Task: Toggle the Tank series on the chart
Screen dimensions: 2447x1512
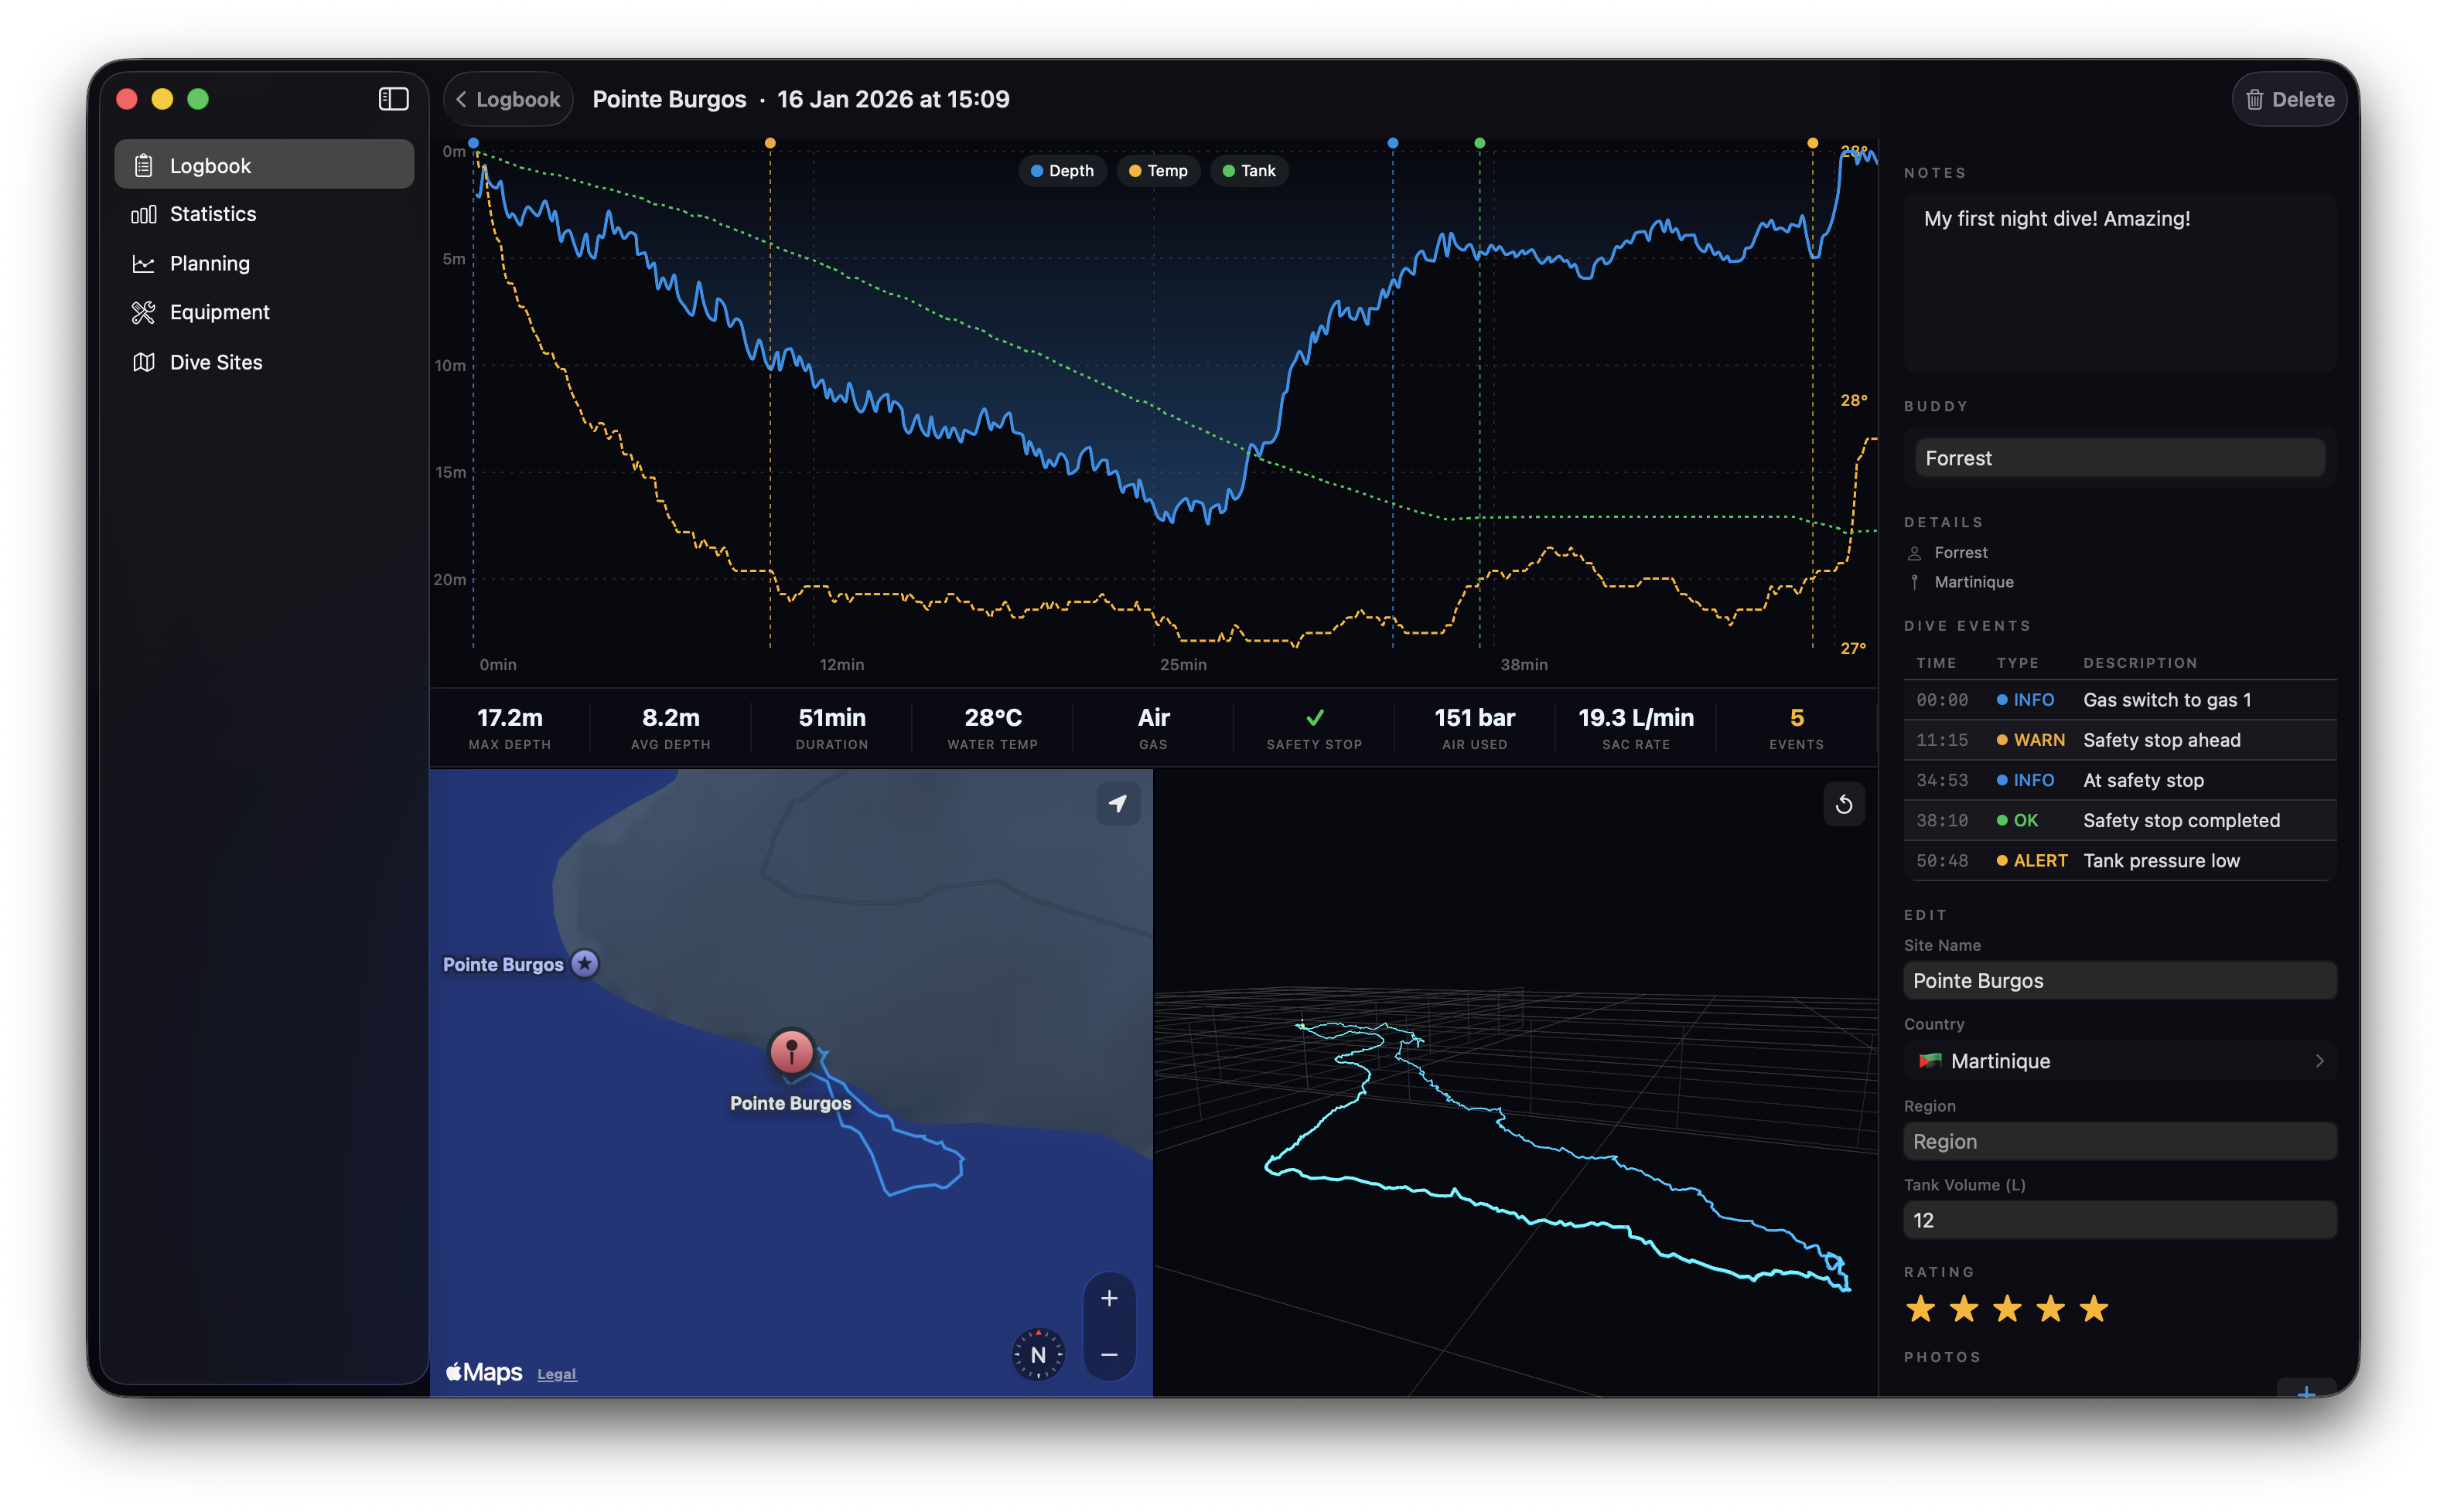Action: 1248,171
